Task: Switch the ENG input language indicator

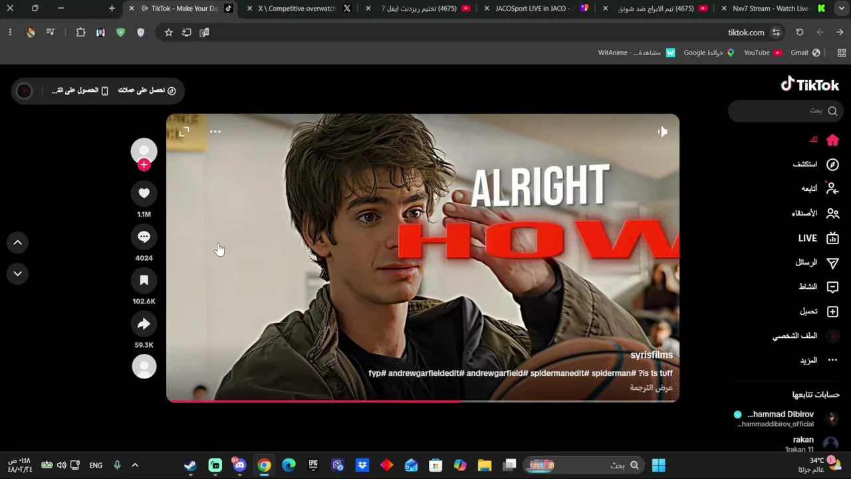Action: (x=96, y=465)
